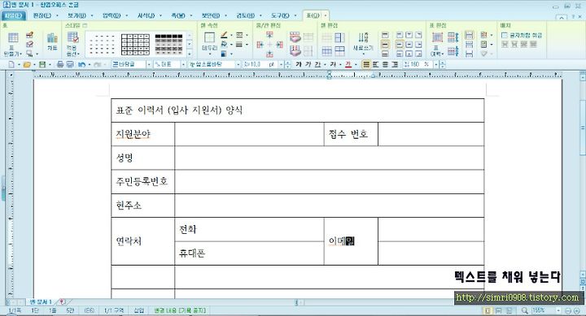
Task: Click the 주민등록번호 table cell
Action: coord(142,182)
